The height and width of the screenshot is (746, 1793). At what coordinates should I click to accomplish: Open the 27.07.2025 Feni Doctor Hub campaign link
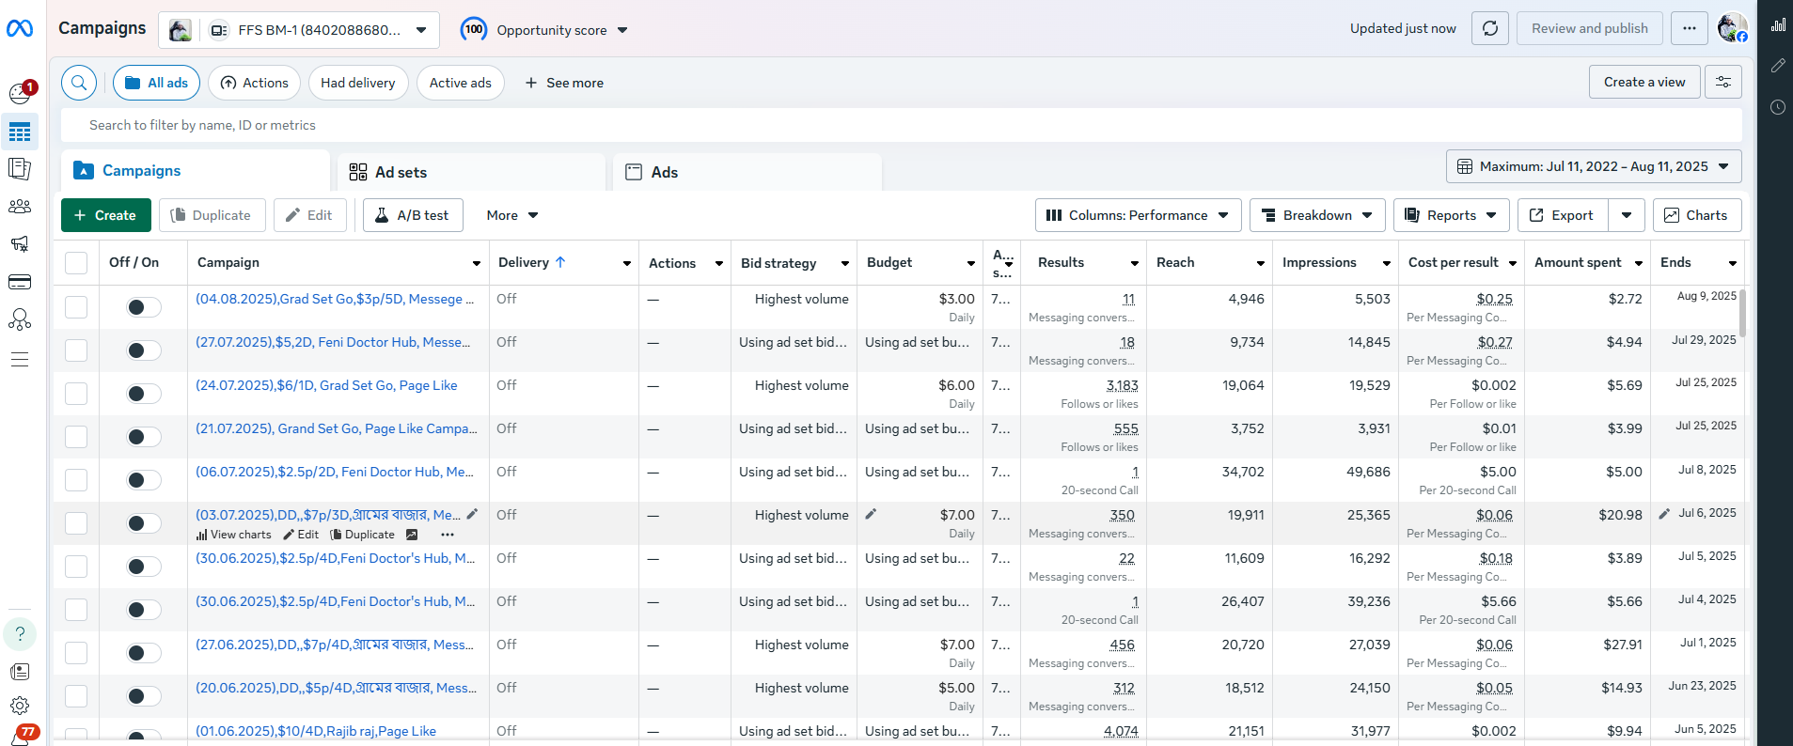[x=333, y=342]
